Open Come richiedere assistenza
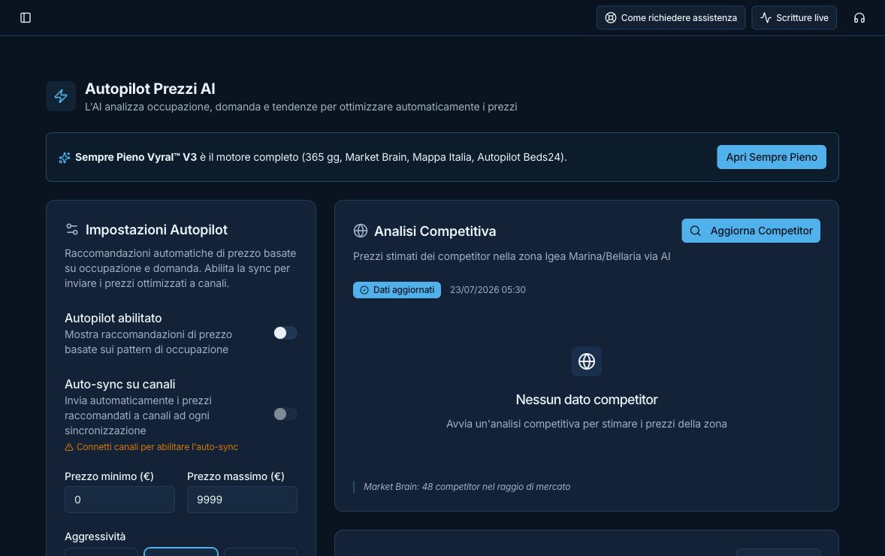 [671, 17]
